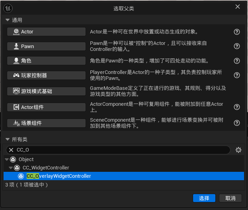248x210 pixels.
Task: Click the SceneComponent description text
Action: pyautogui.click(x=156, y=123)
